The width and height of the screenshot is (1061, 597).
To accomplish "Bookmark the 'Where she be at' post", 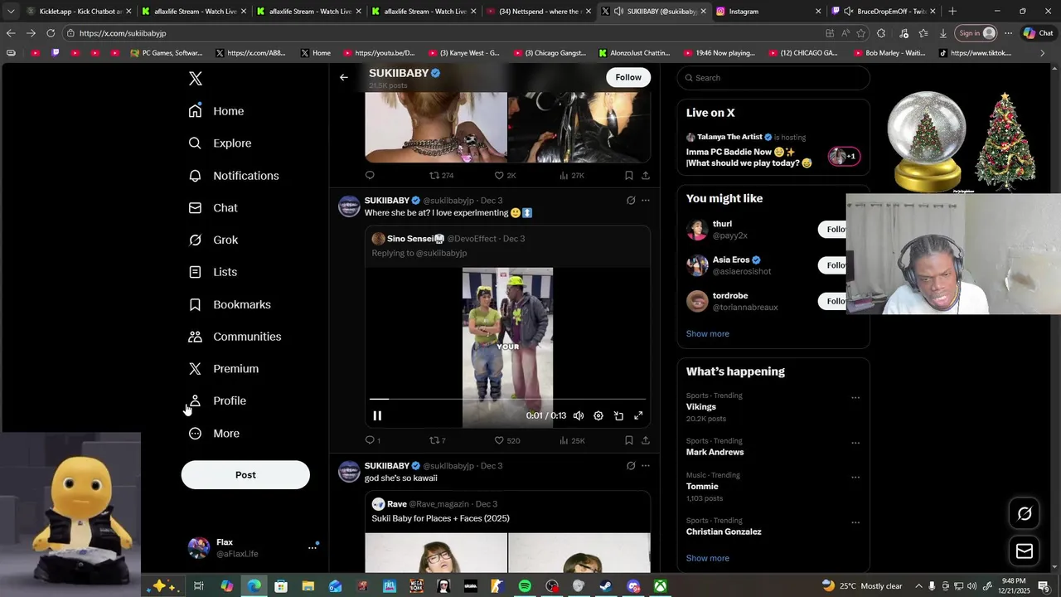I will click(x=629, y=440).
